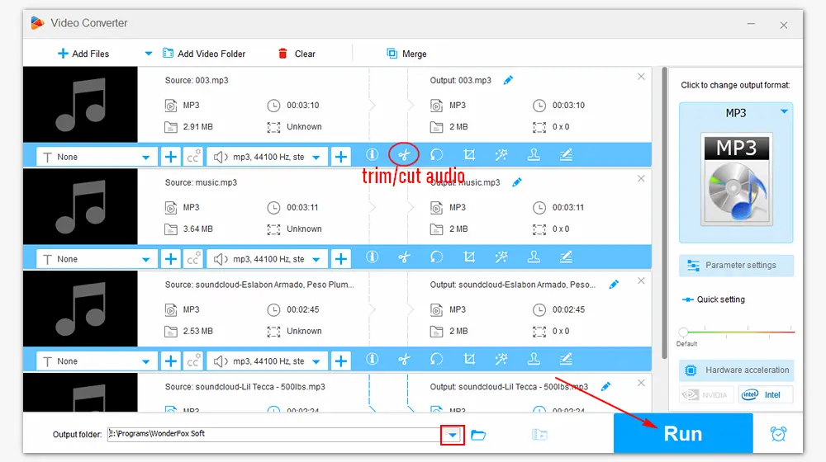Open Parameter settings
The height and width of the screenshot is (462, 826).
pos(736,266)
